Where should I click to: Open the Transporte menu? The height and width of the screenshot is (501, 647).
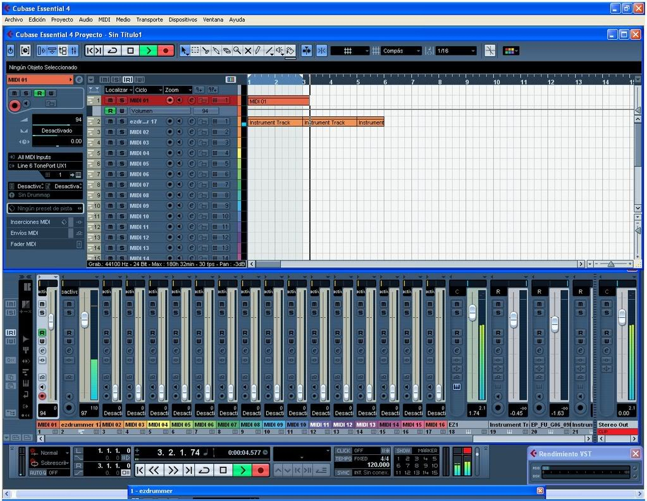point(149,20)
